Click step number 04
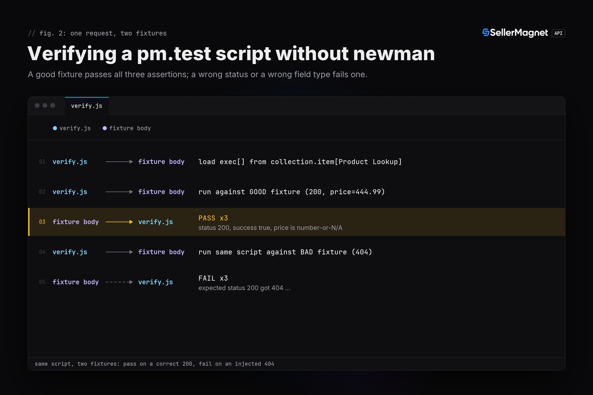This screenshot has height=395, width=593. click(x=42, y=252)
